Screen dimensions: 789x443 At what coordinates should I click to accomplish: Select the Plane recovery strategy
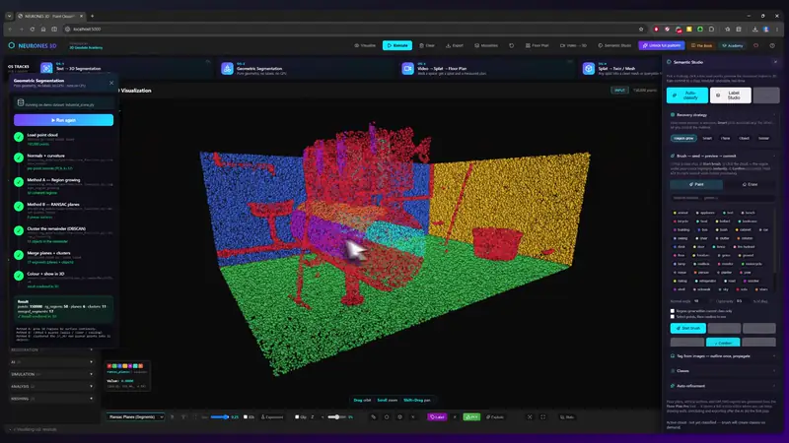point(725,138)
